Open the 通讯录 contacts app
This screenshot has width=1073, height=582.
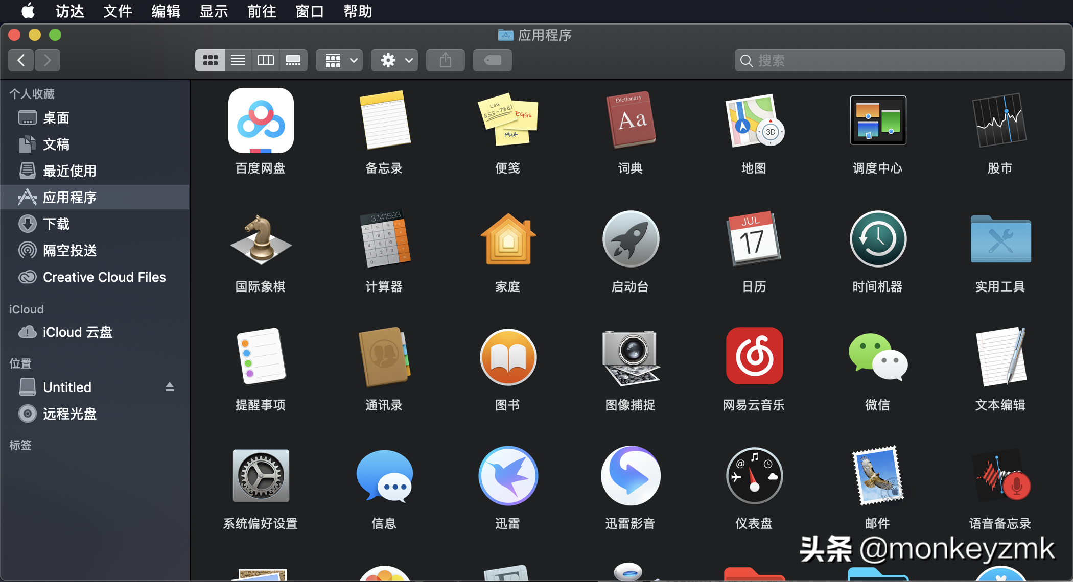coord(384,357)
